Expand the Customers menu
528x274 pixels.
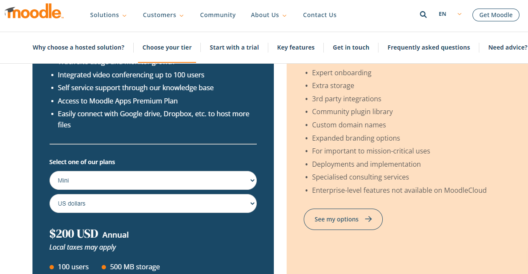(x=163, y=15)
